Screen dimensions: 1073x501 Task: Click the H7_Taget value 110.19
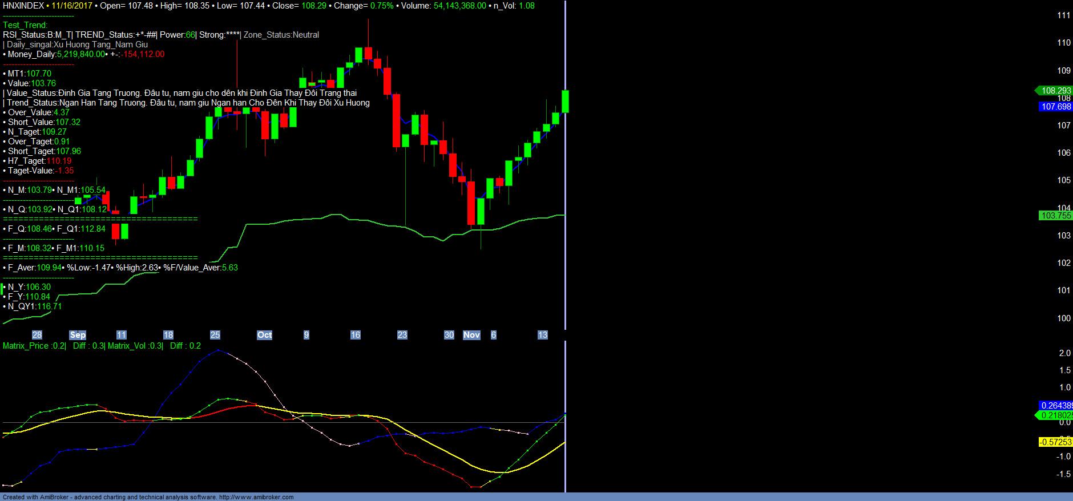click(x=59, y=161)
